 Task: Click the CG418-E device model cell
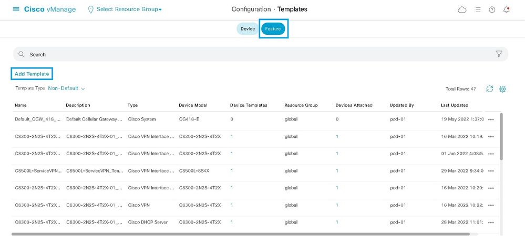coord(189,119)
